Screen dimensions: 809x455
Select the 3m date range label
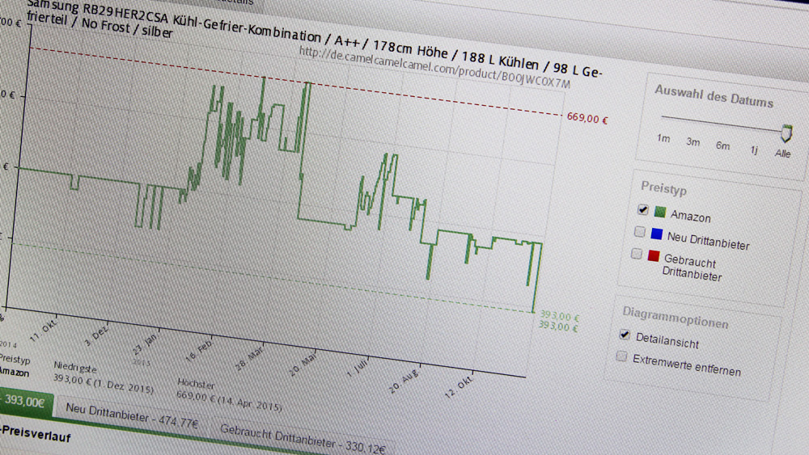pos(693,142)
